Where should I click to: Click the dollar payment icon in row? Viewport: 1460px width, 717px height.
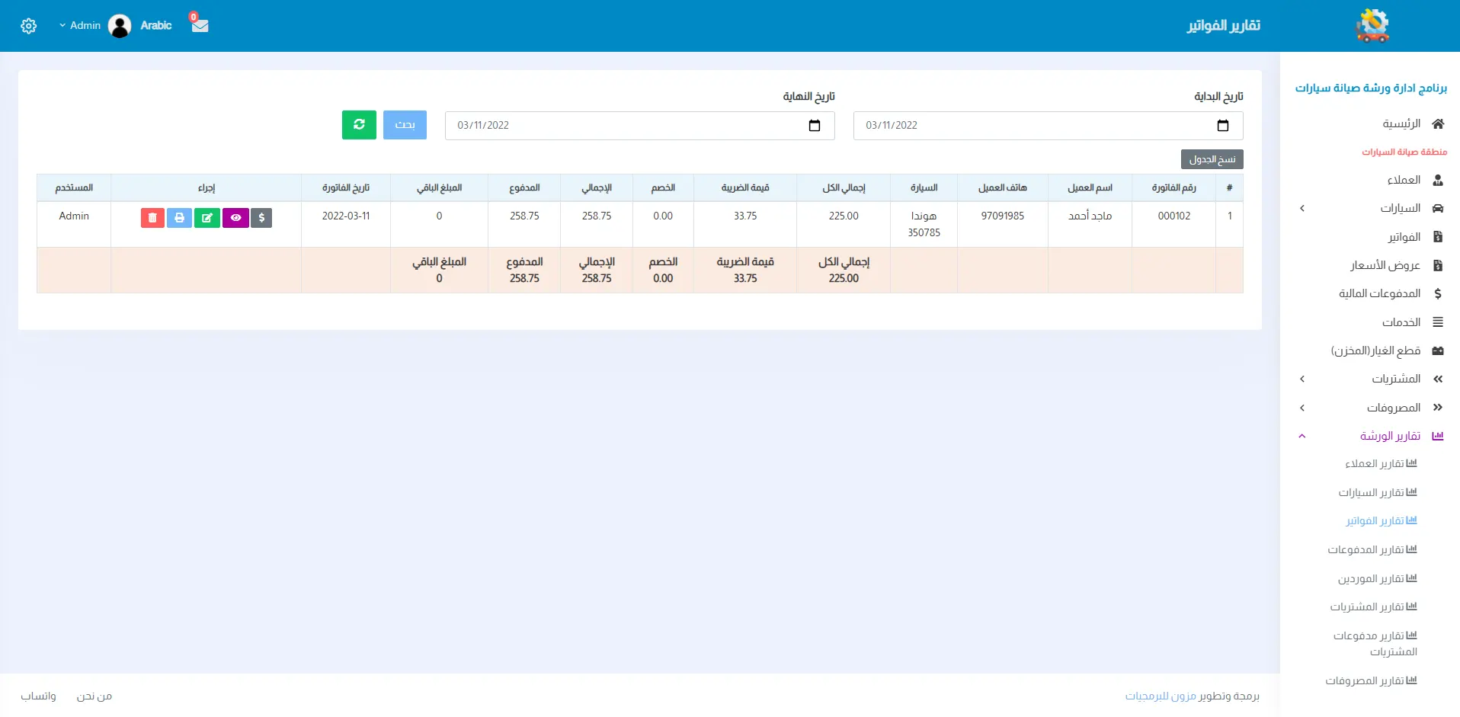[x=261, y=218]
